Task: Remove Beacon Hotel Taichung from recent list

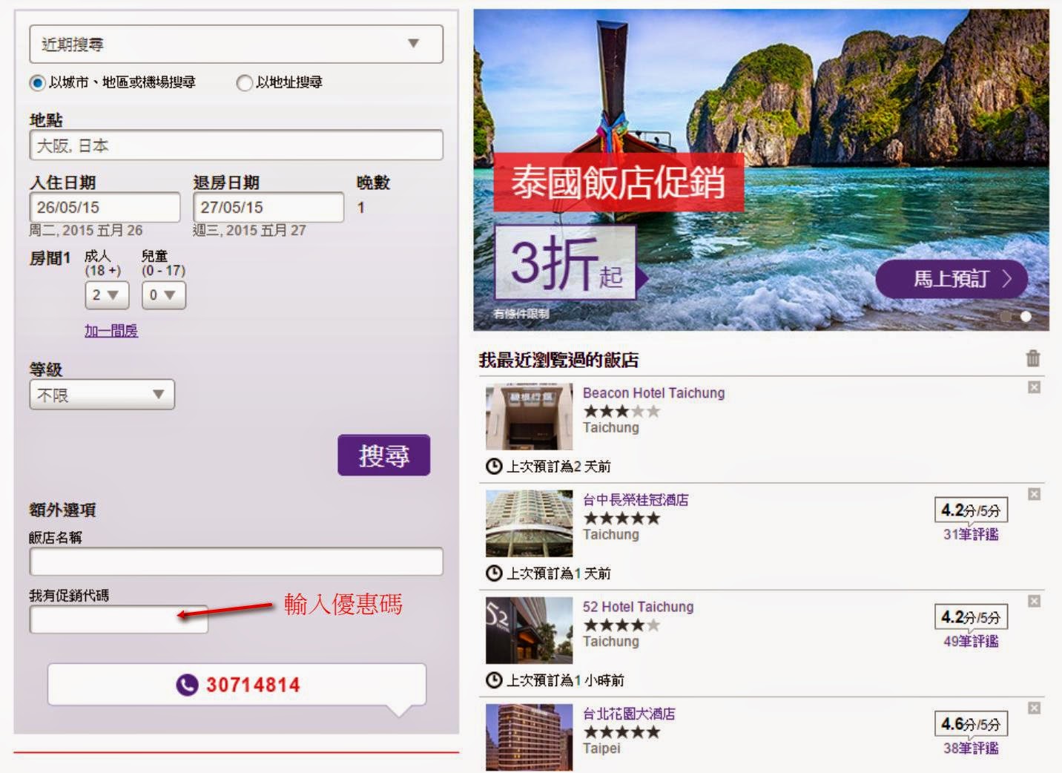Action: [1034, 387]
